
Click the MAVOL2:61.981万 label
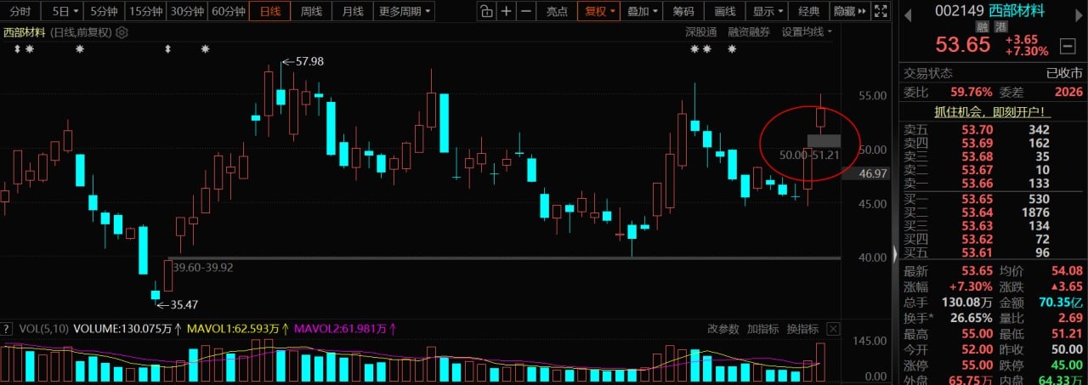(x=343, y=328)
